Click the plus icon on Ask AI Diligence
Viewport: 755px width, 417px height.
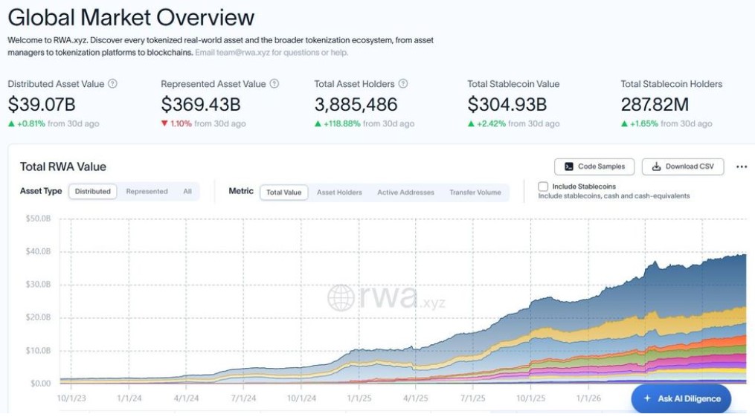point(647,398)
